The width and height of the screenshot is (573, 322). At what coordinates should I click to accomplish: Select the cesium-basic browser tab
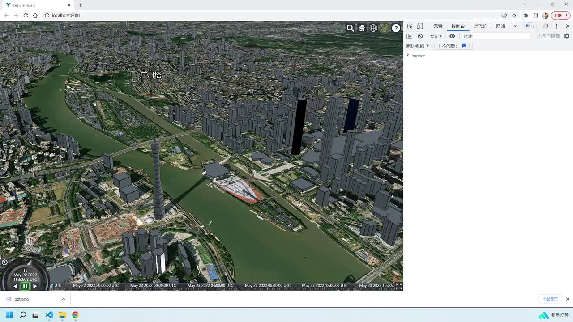(x=38, y=5)
